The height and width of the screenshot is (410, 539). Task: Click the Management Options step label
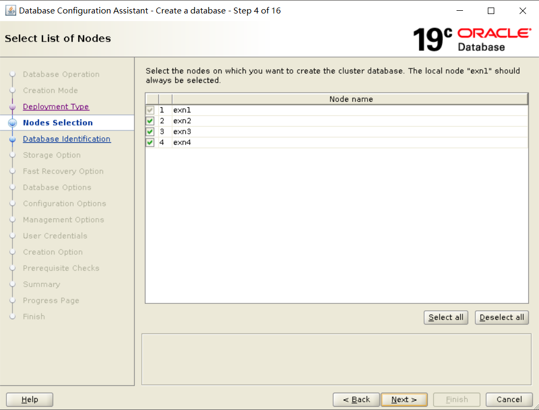click(x=64, y=220)
